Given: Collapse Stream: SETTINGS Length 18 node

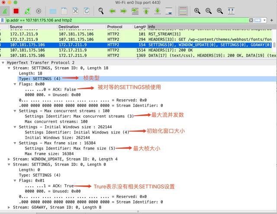Looking at the screenshot, I should pos(9,68).
